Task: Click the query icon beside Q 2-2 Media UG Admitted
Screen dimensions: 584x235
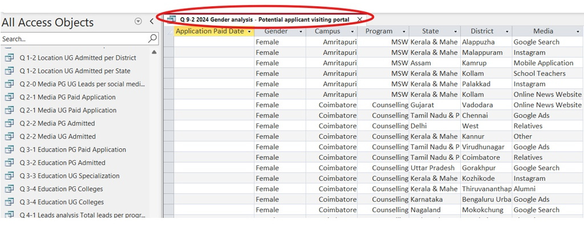Action: pos(9,137)
